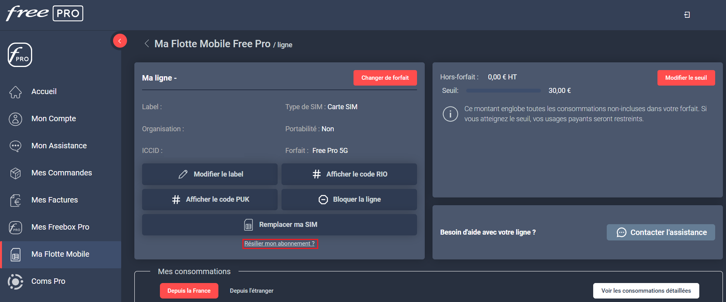Click the Ma Flotte Mobile SIM icon
Viewport: 726px width, 302px height.
pyautogui.click(x=15, y=254)
